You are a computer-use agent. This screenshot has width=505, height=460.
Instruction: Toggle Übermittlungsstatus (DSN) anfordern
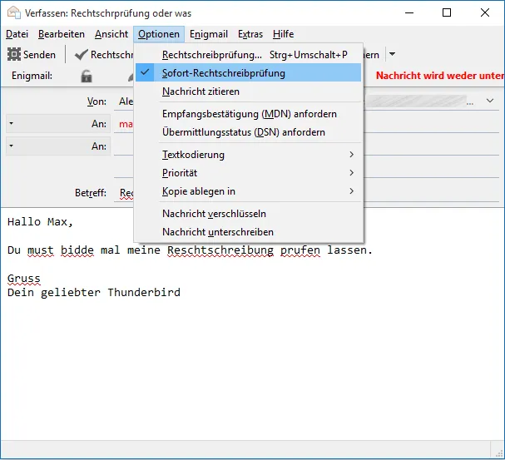click(x=248, y=132)
